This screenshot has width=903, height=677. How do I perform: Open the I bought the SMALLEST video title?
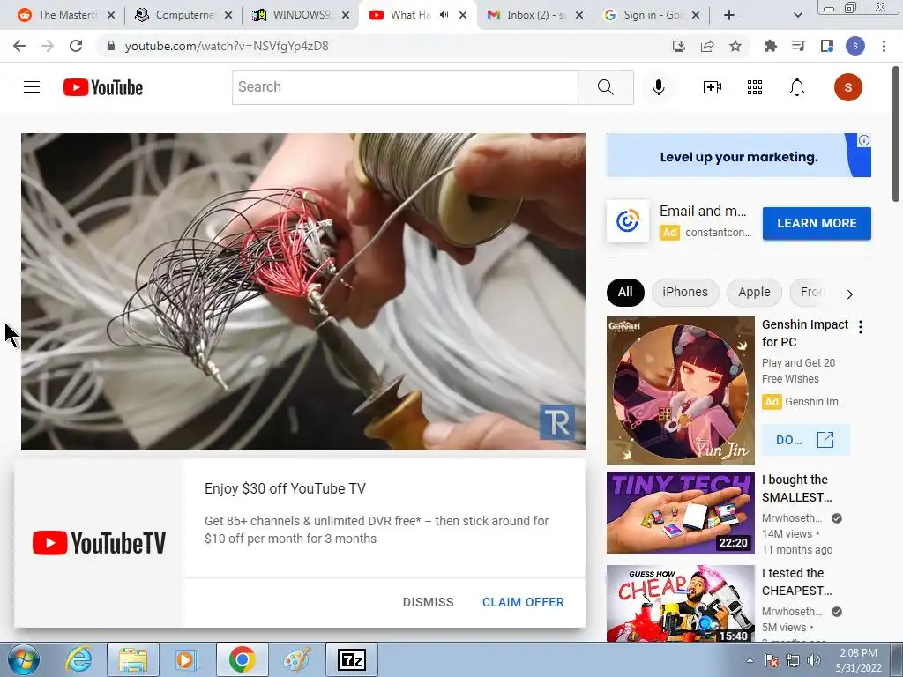tap(797, 488)
